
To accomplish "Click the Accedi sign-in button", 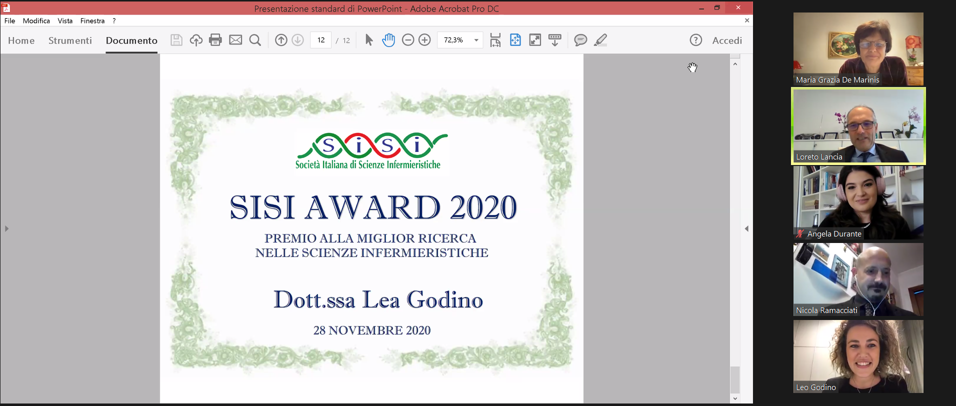I will [x=727, y=40].
